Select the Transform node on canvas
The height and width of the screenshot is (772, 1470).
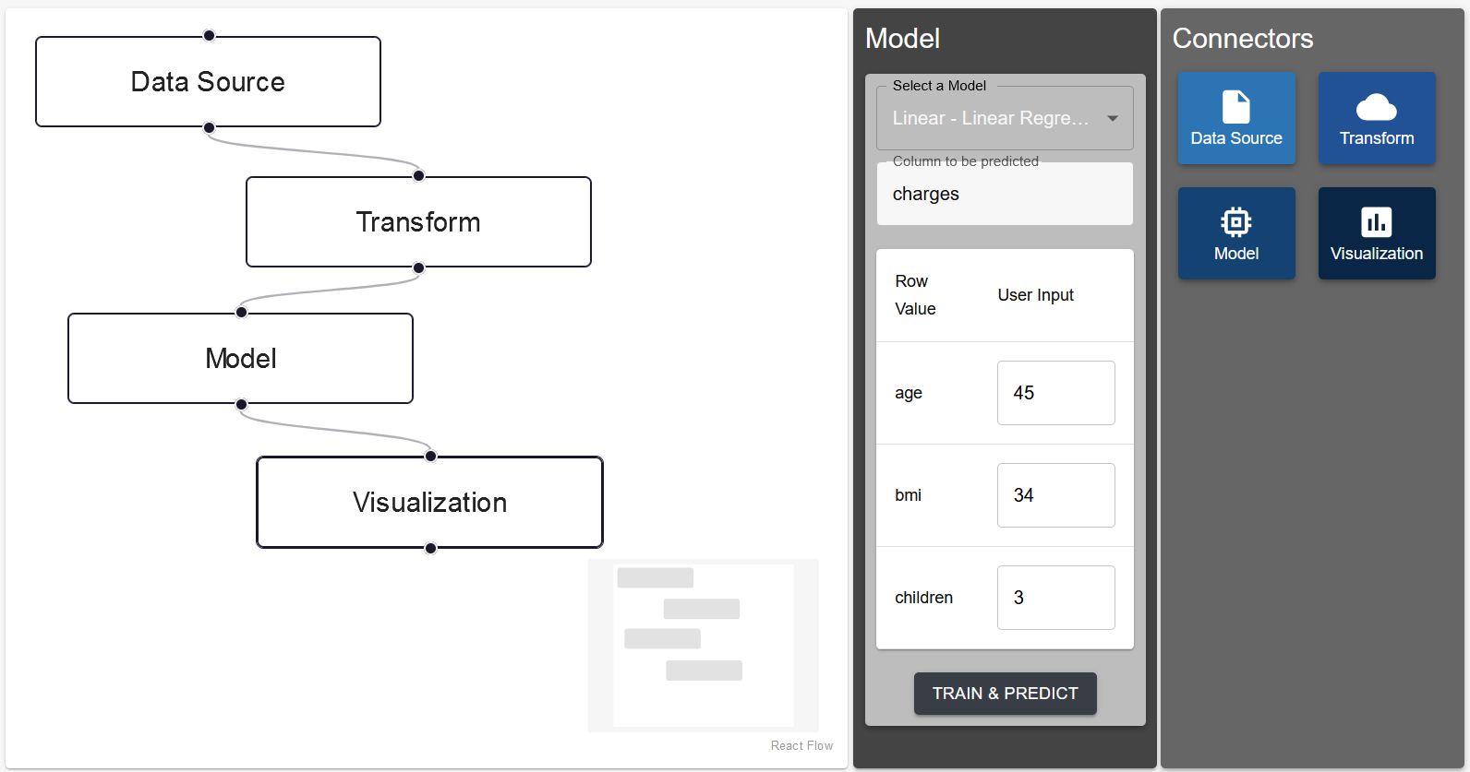point(418,222)
